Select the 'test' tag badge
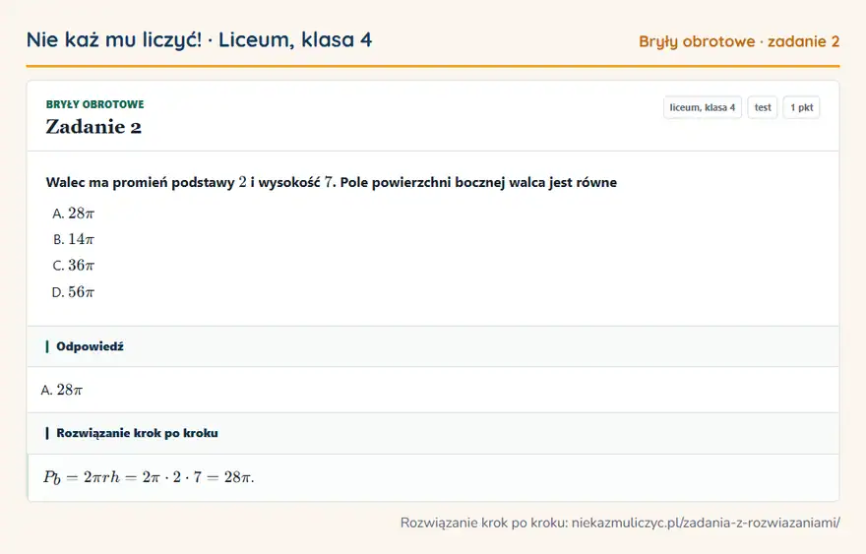The image size is (866, 554). pyautogui.click(x=763, y=107)
